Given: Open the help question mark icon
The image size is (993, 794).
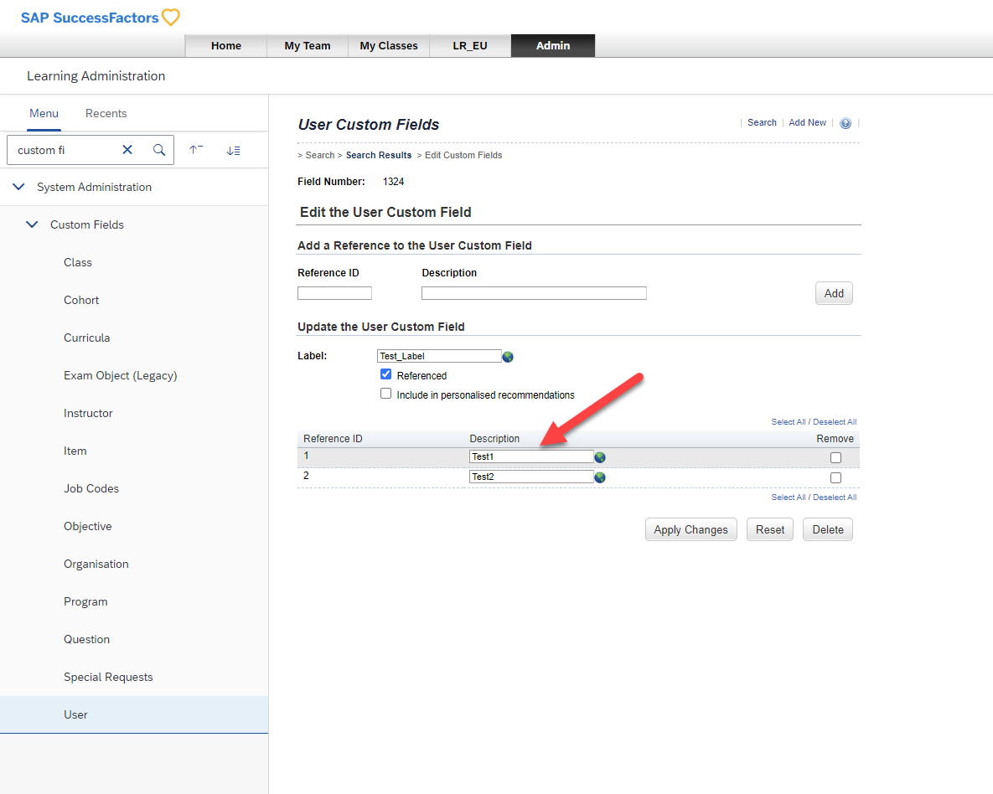Looking at the screenshot, I should click(846, 123).
